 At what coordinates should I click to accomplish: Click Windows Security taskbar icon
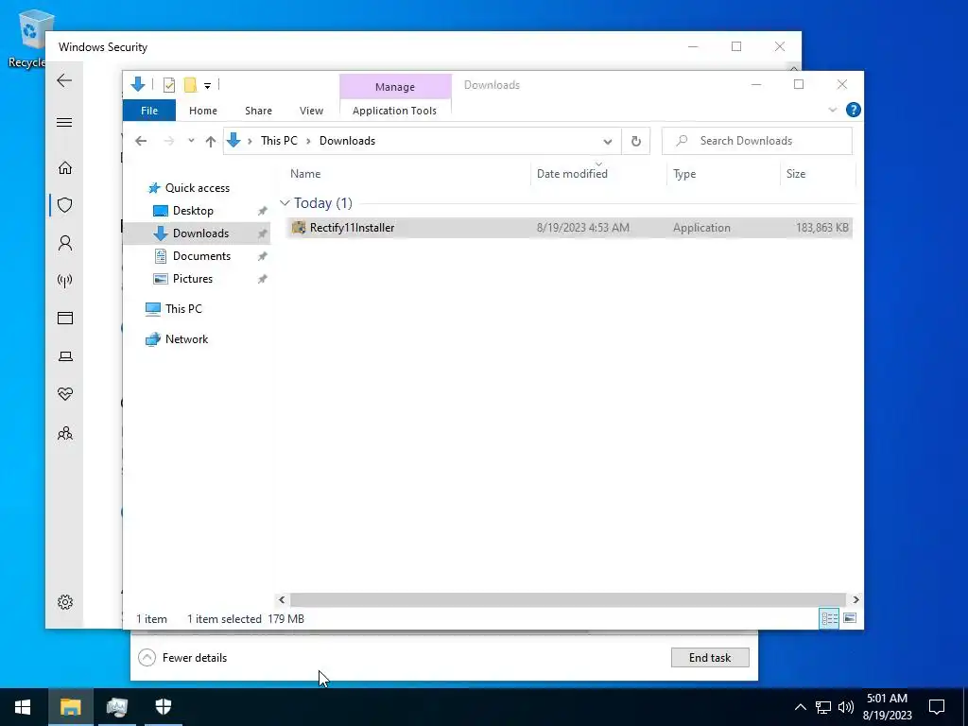coord(163,707)
